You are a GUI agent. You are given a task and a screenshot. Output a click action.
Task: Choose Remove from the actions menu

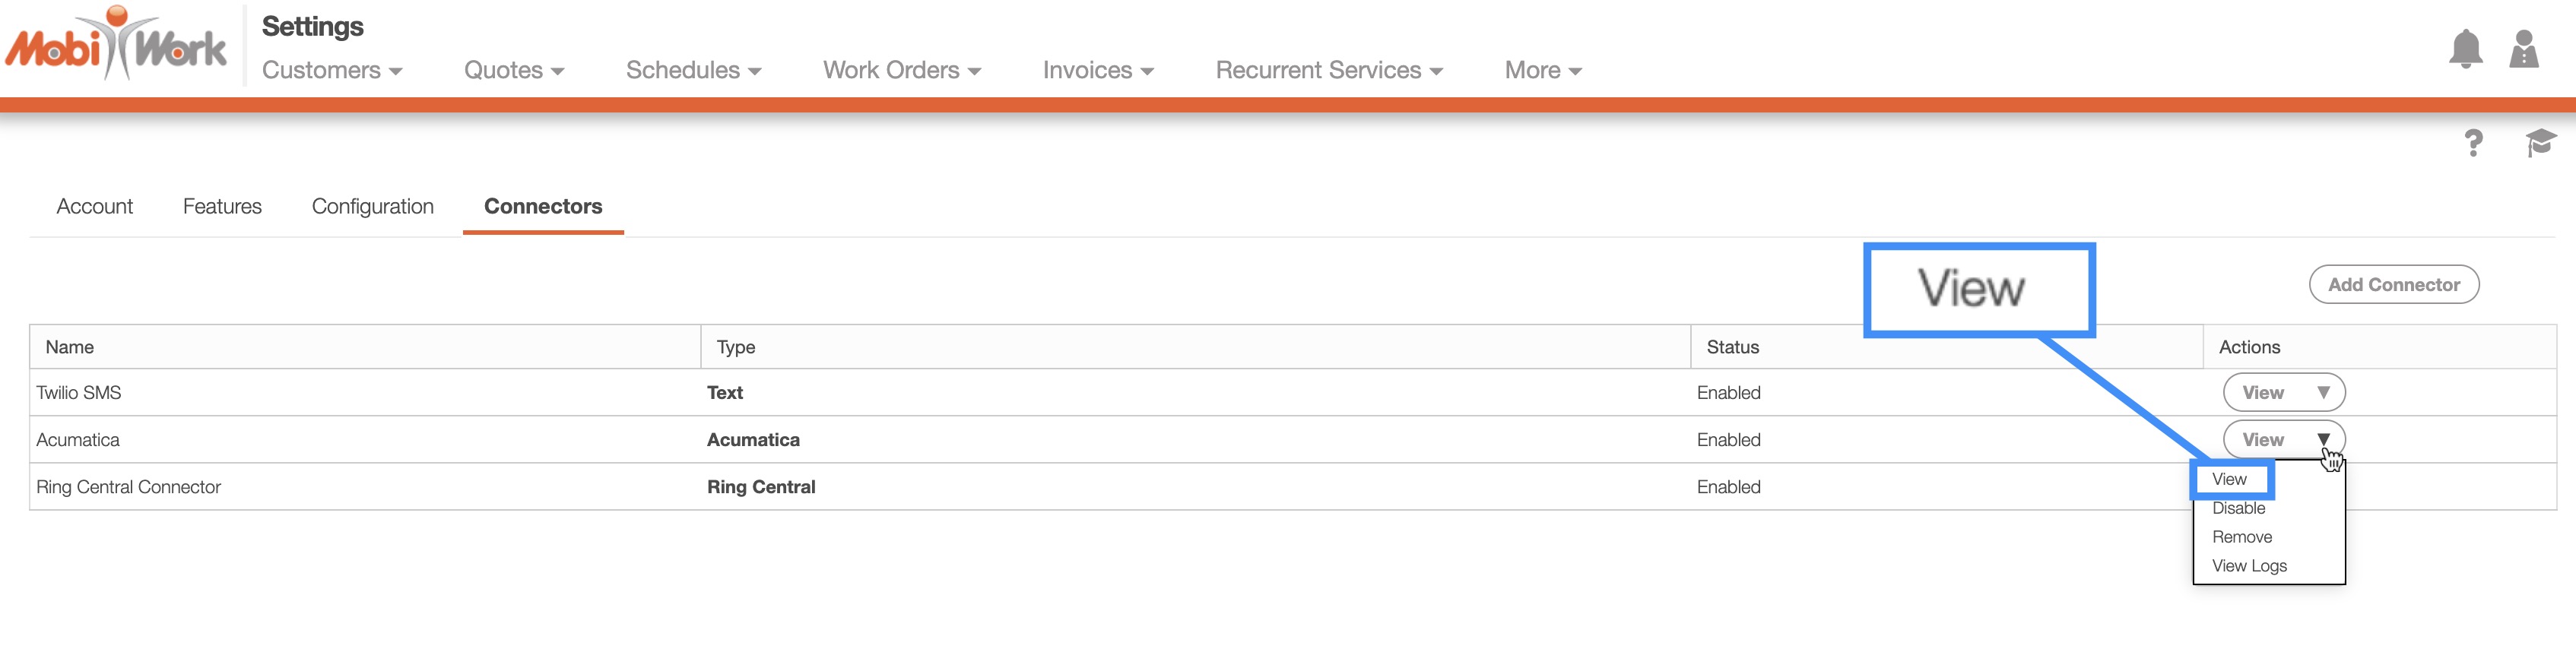click(2241, 538)
